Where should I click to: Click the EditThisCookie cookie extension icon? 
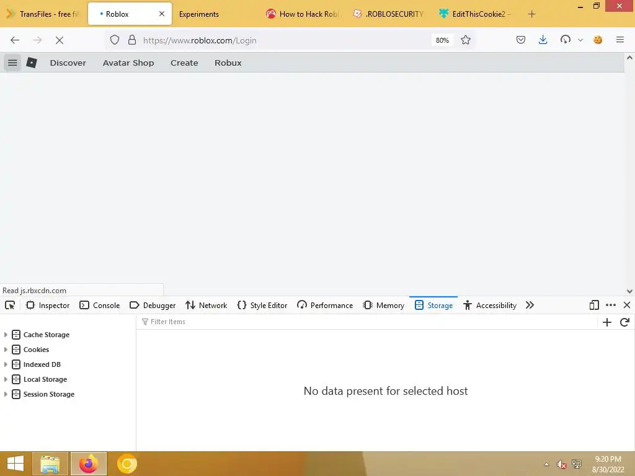coord(598,40)
